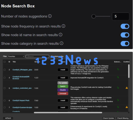Disable Show node id name in search results

[x=125, y=35]
